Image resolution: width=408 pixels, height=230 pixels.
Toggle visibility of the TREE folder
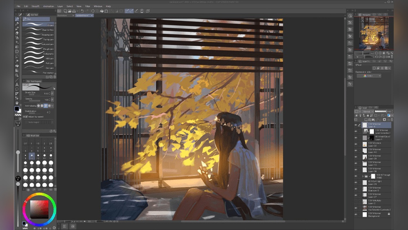coord(356,176)
